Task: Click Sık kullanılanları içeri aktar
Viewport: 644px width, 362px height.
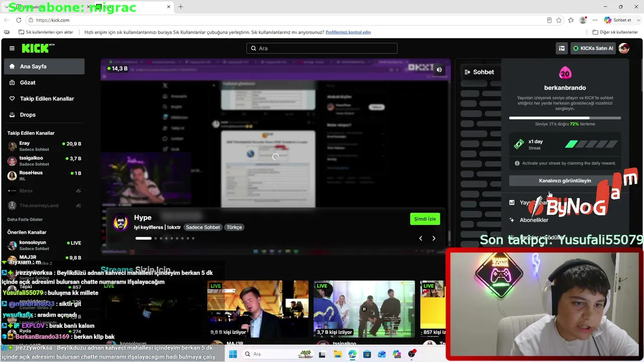Action: tap(46, 32)
